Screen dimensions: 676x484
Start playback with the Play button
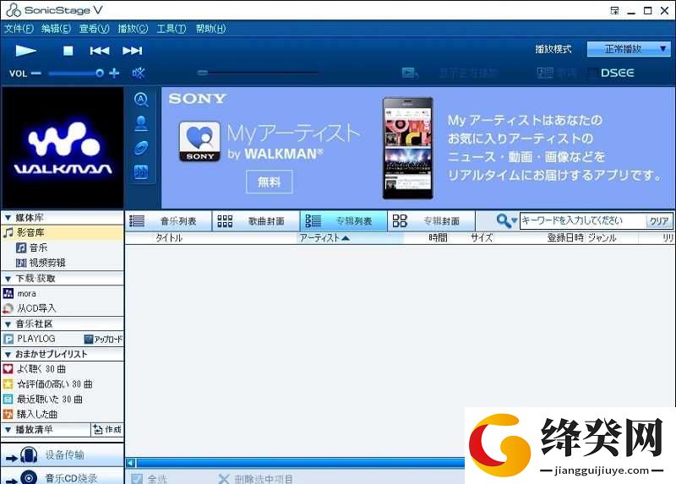(x=26, y=51)
